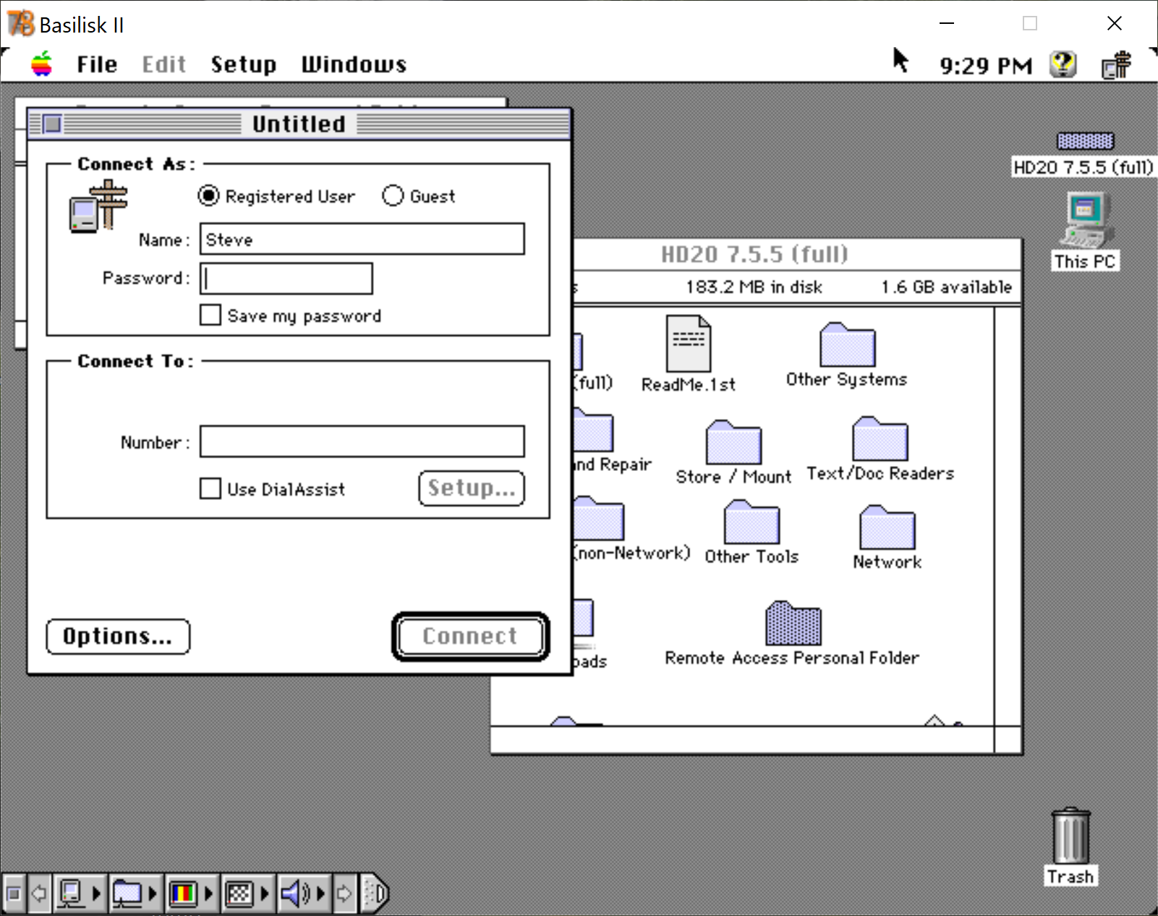Open the sound volume module popup arrow

tap(320, 894)
